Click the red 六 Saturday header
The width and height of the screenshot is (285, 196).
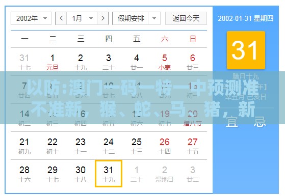[x=165, y=39]
